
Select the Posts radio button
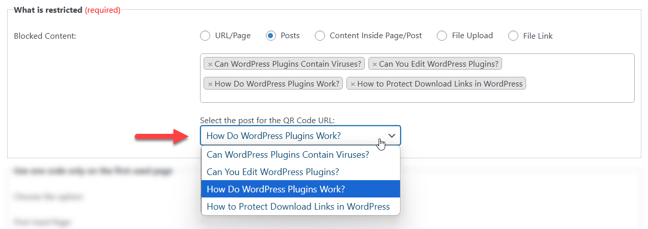271,36
